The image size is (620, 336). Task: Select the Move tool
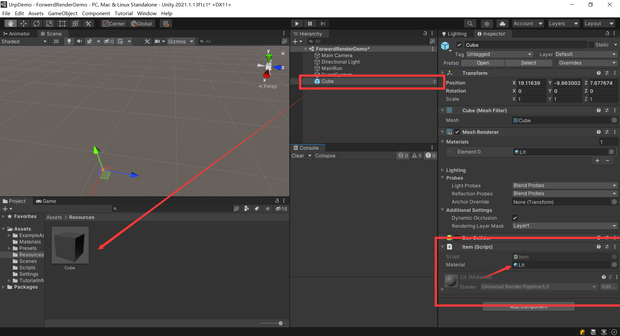23,23
